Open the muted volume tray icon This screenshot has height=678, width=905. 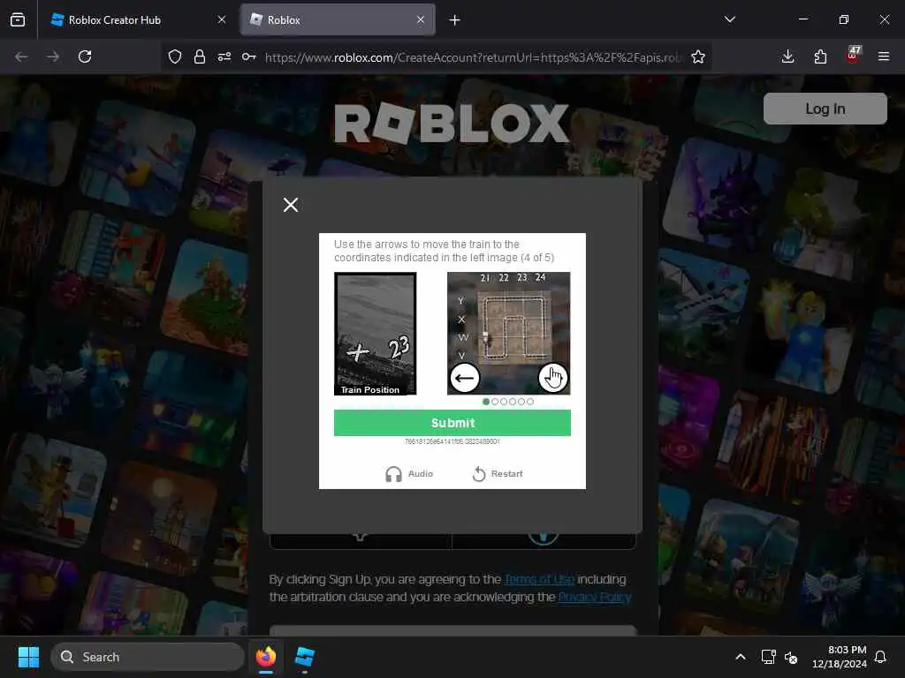click(791, 657)
